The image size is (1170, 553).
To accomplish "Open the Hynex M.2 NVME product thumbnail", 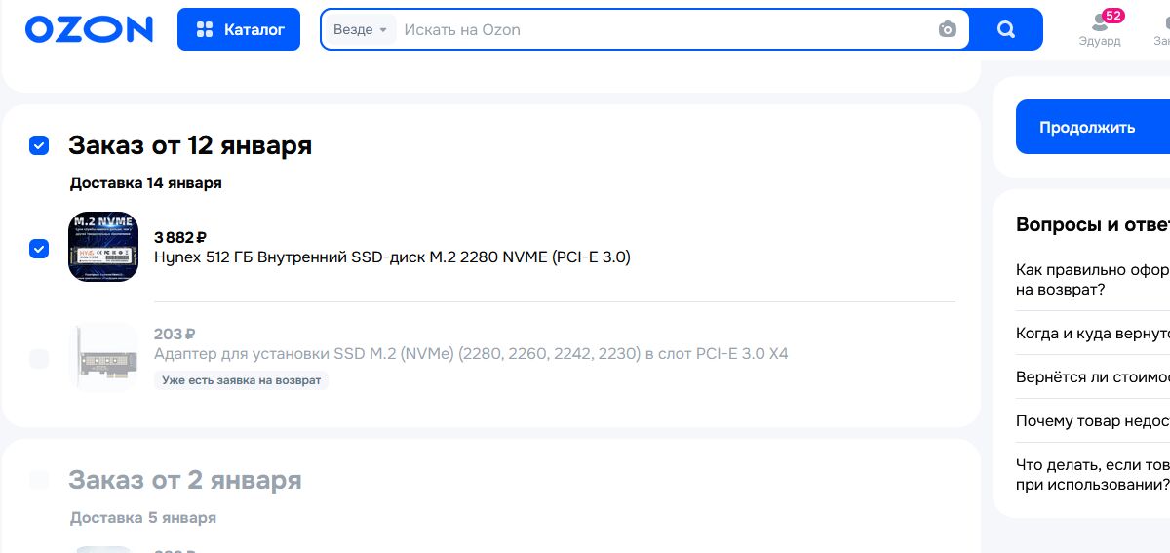I will tap(102, 248).
